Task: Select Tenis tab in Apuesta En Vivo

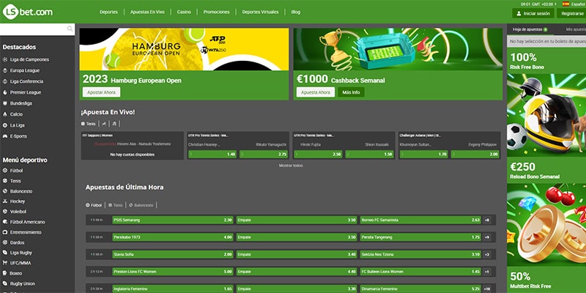Action: (89, 123)
